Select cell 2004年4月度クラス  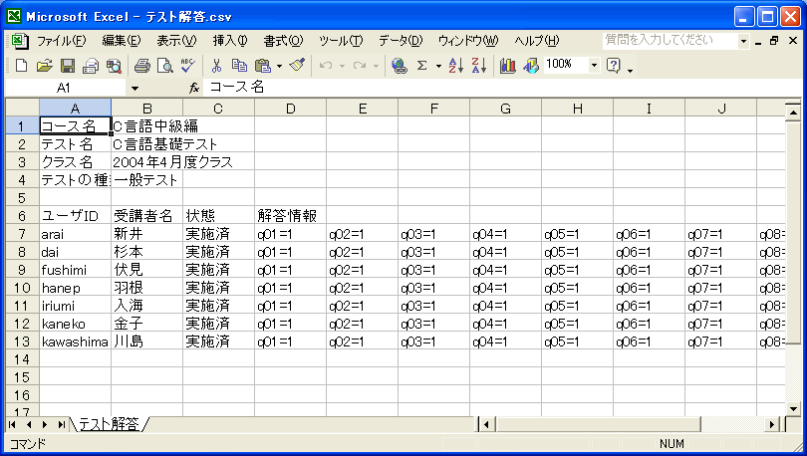[x=146, y=162]
